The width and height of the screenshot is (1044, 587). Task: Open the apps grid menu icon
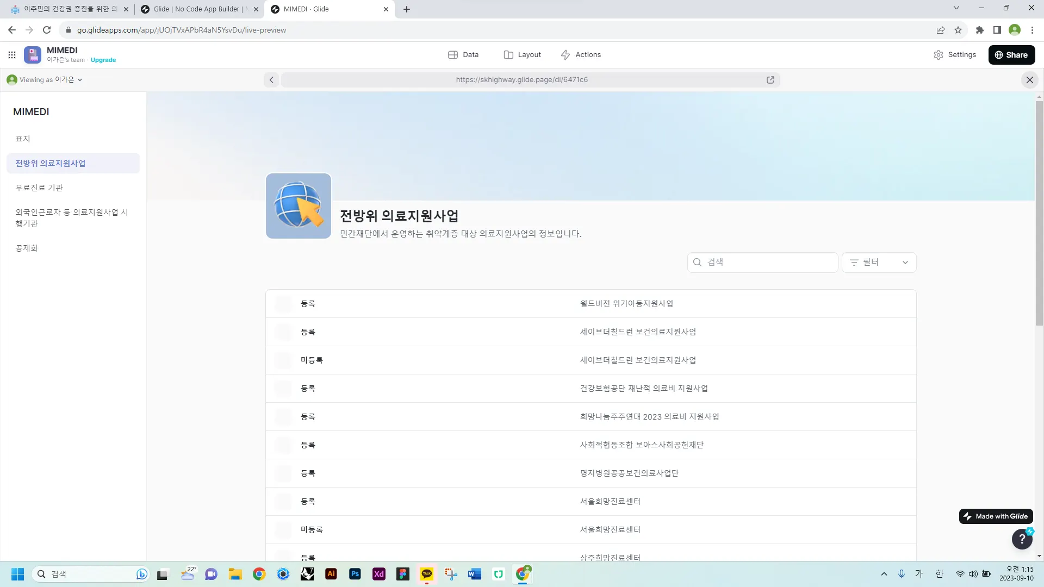pos(12,55)
